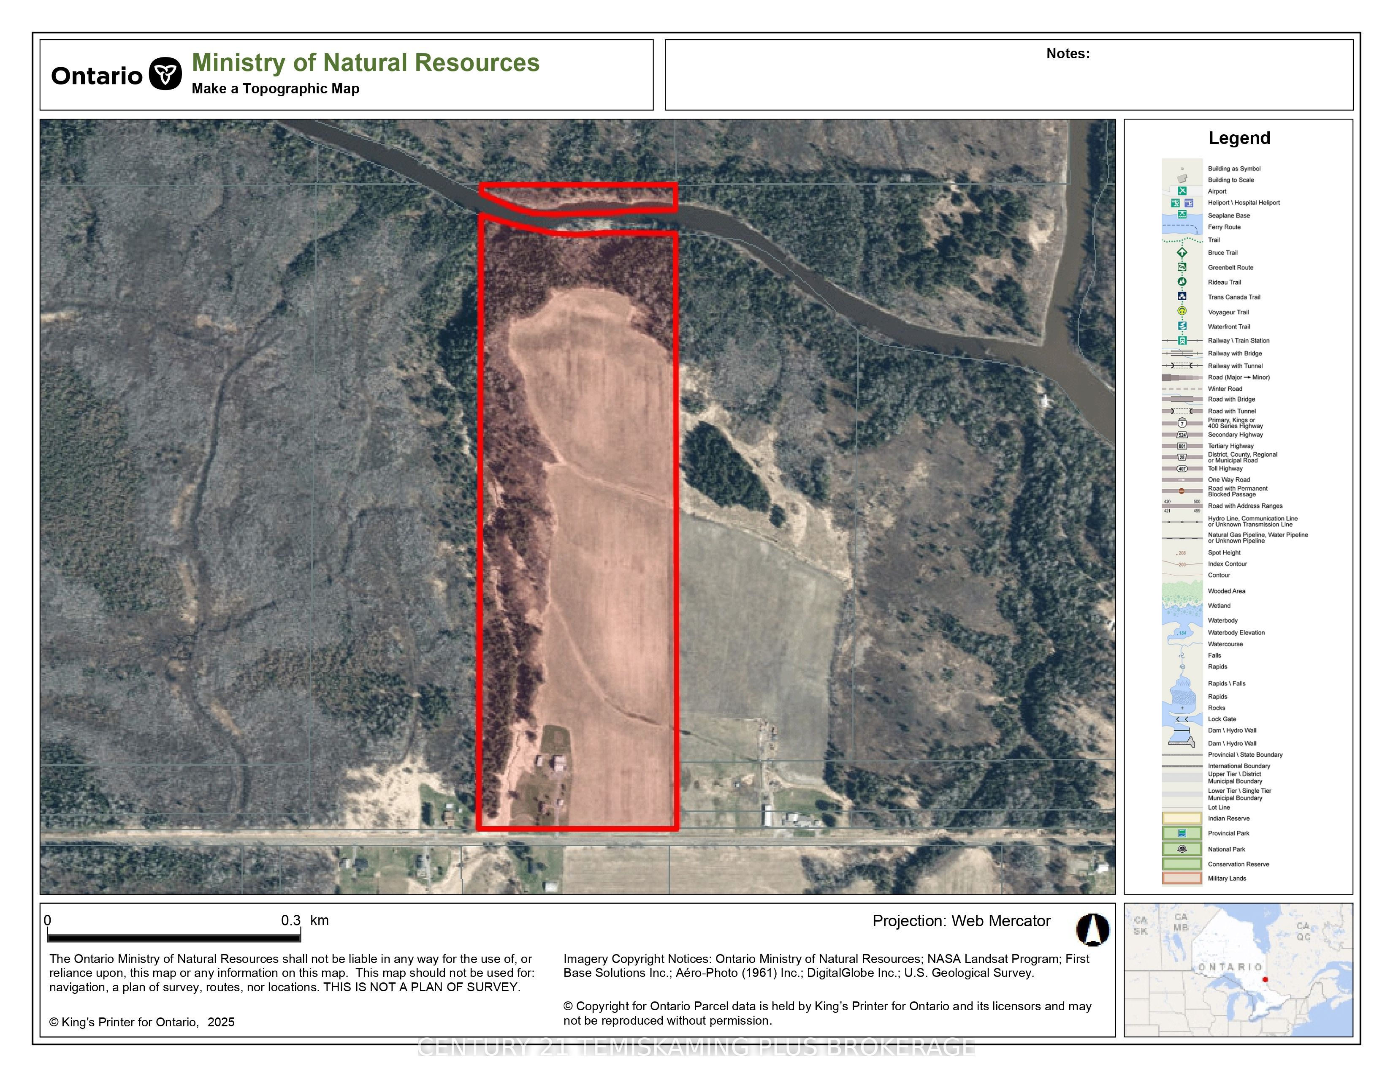
Task: Click the Indian Reserve color swatch
Action: (1182, 818)
